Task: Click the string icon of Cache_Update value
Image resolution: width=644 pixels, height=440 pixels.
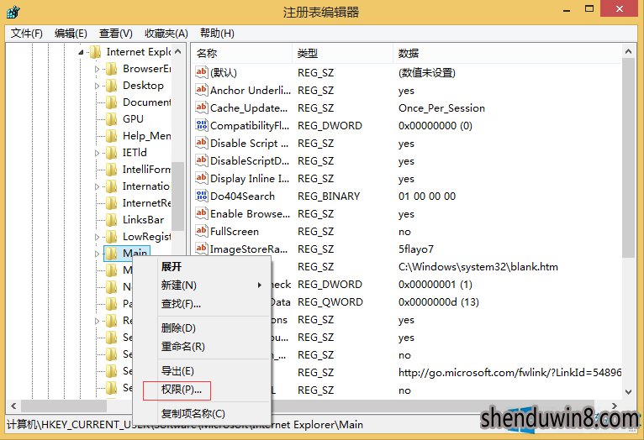Action: (x=202, y=107)
